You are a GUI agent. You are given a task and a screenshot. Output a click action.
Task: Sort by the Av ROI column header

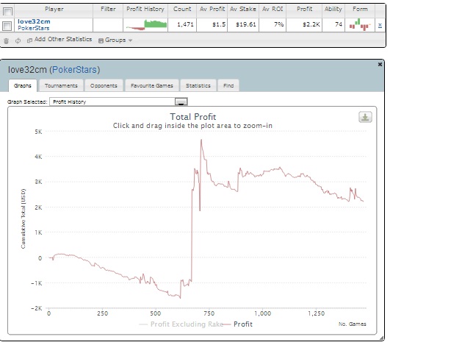[x=273, y=10]
